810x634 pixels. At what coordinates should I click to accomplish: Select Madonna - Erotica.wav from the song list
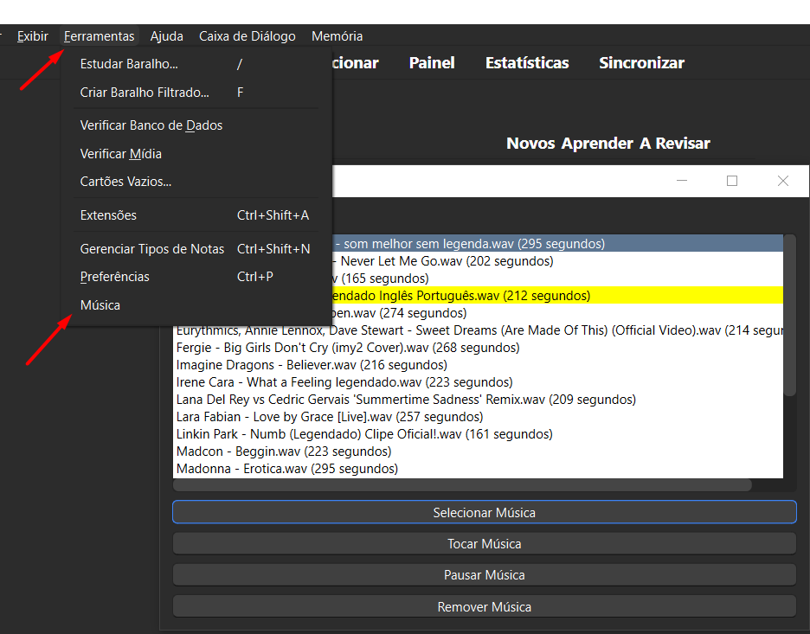click(x=286, y=469)
